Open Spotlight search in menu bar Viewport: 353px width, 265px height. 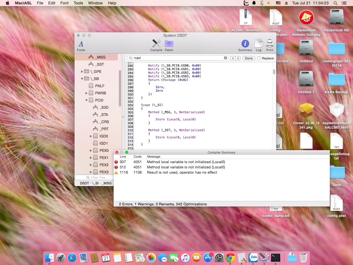(335, 3)
